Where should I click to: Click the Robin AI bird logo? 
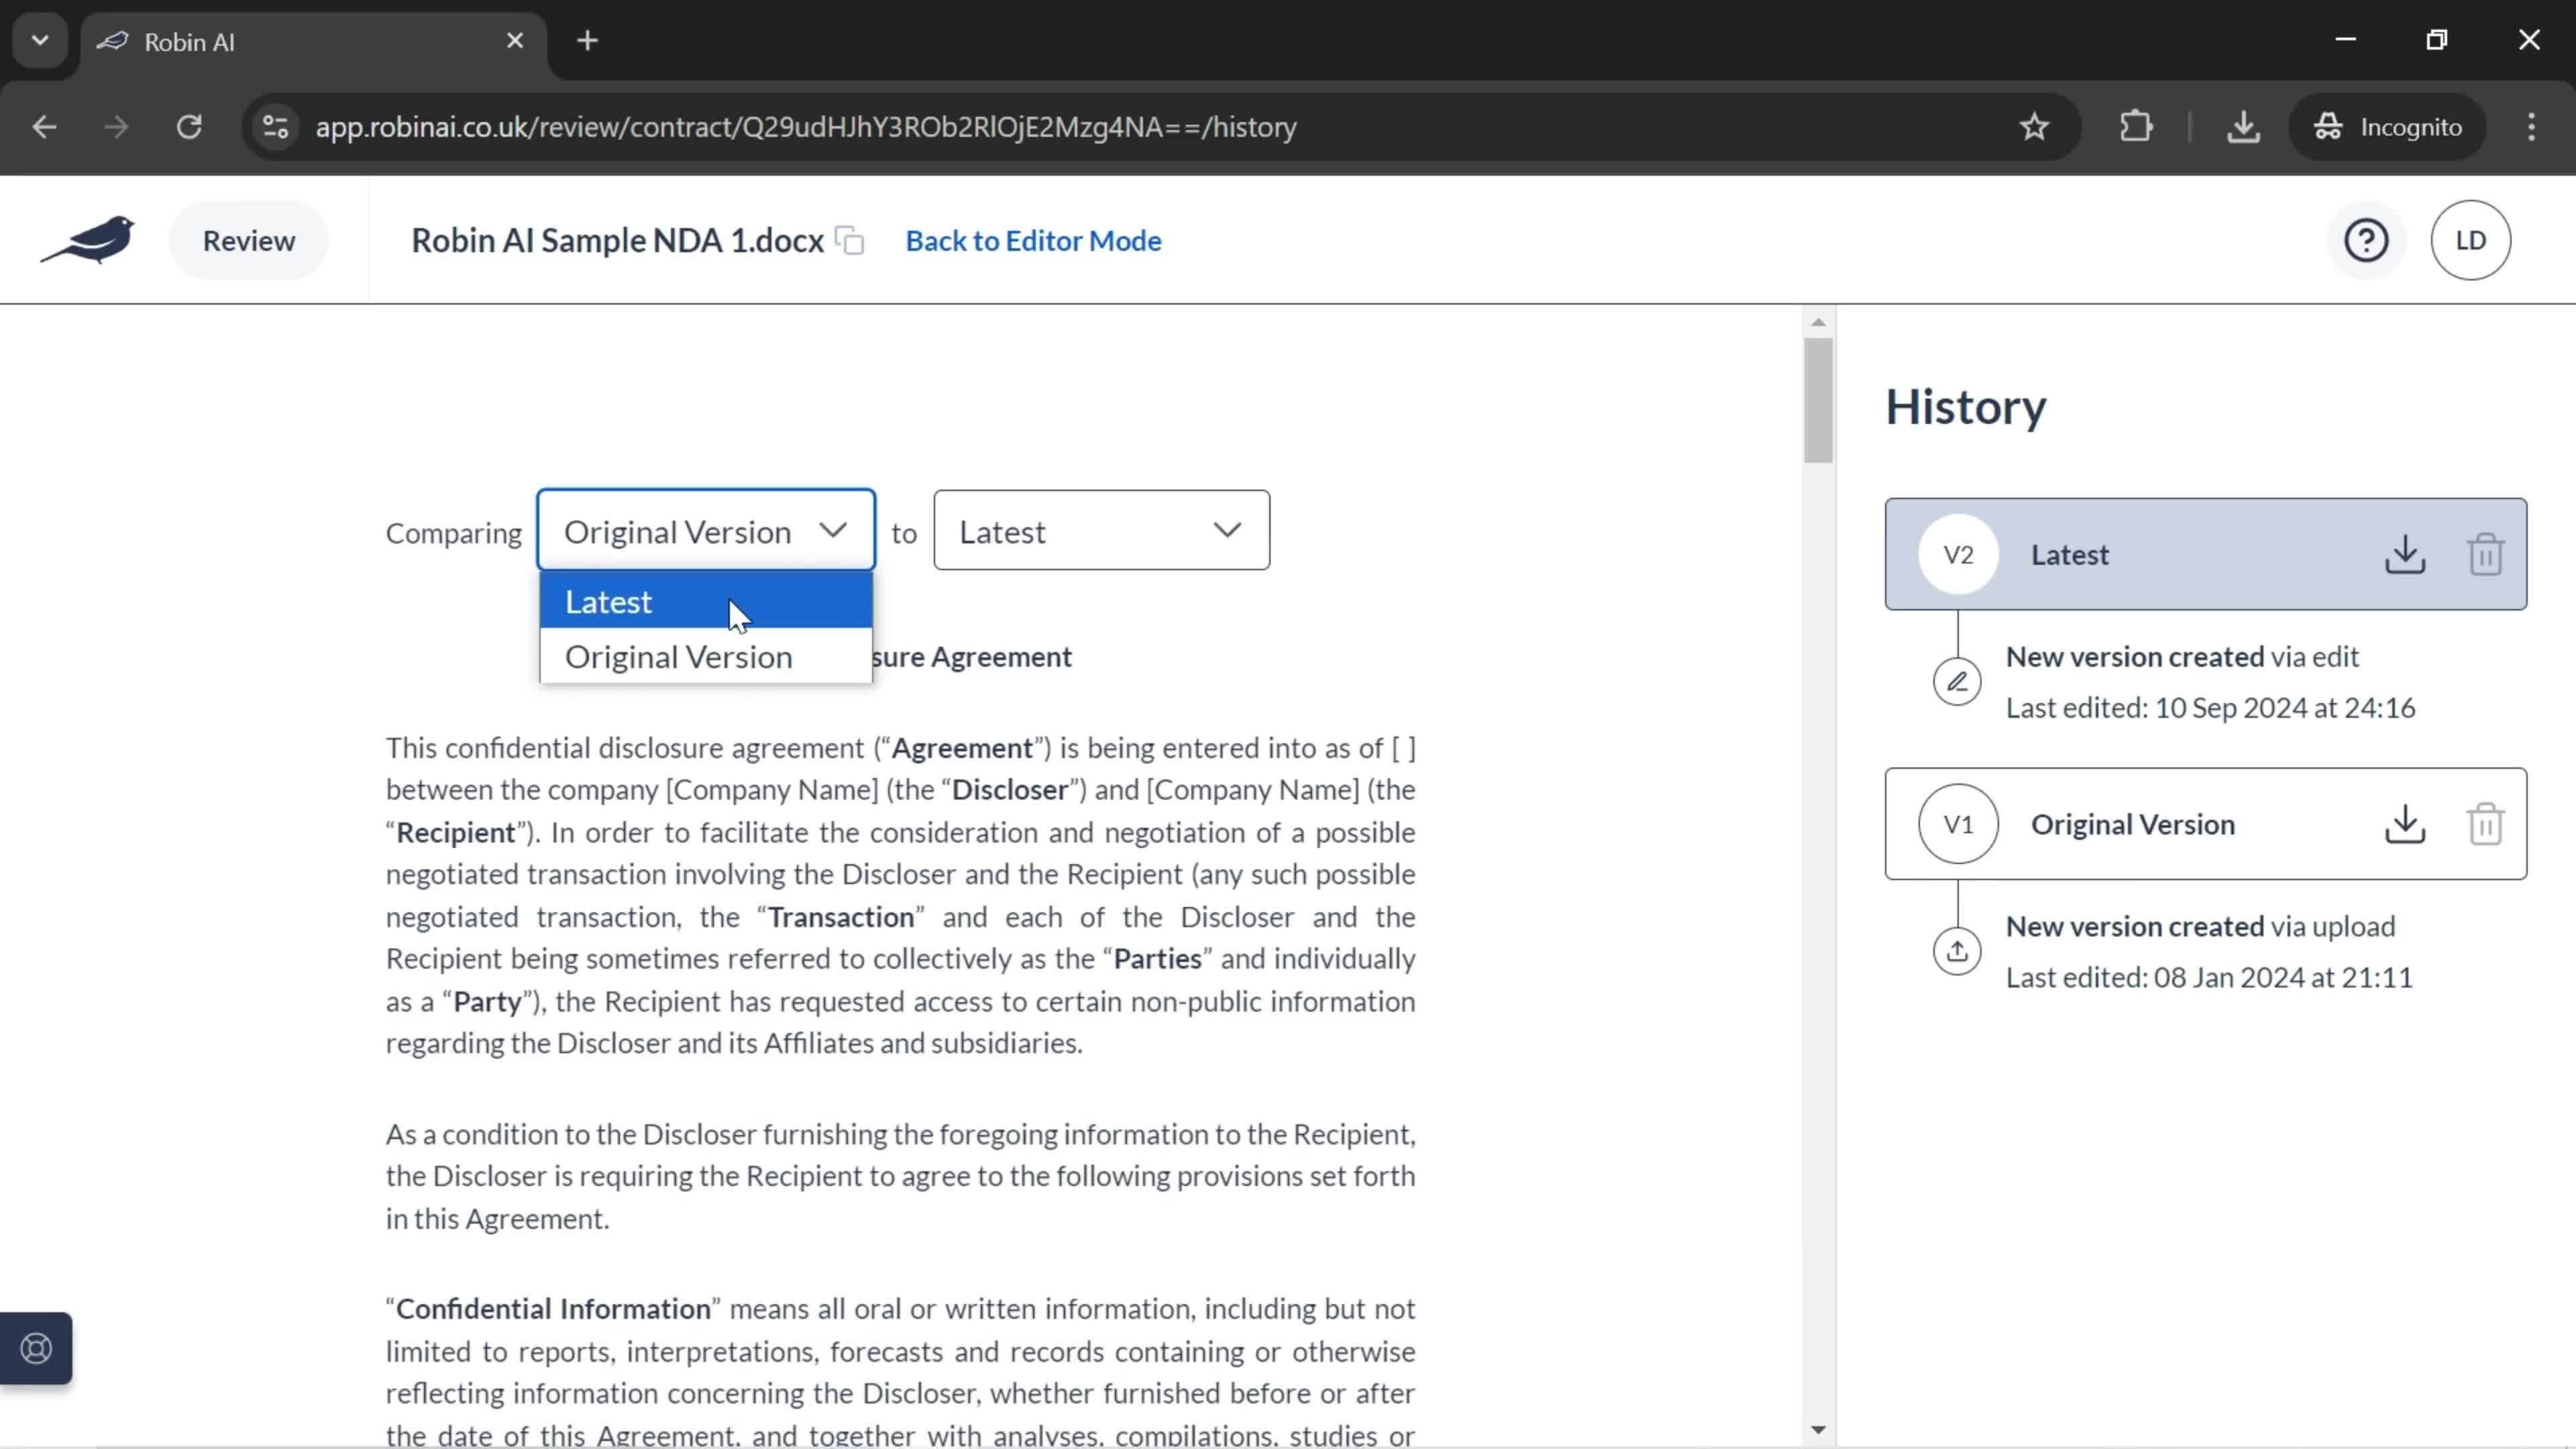point(88,240)
